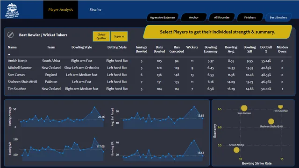
Task: Click the Economy axis title
Action: (215, 131)
